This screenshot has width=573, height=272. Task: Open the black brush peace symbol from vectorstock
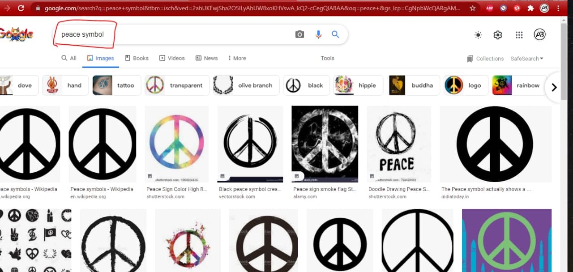(x=250, y=144)
